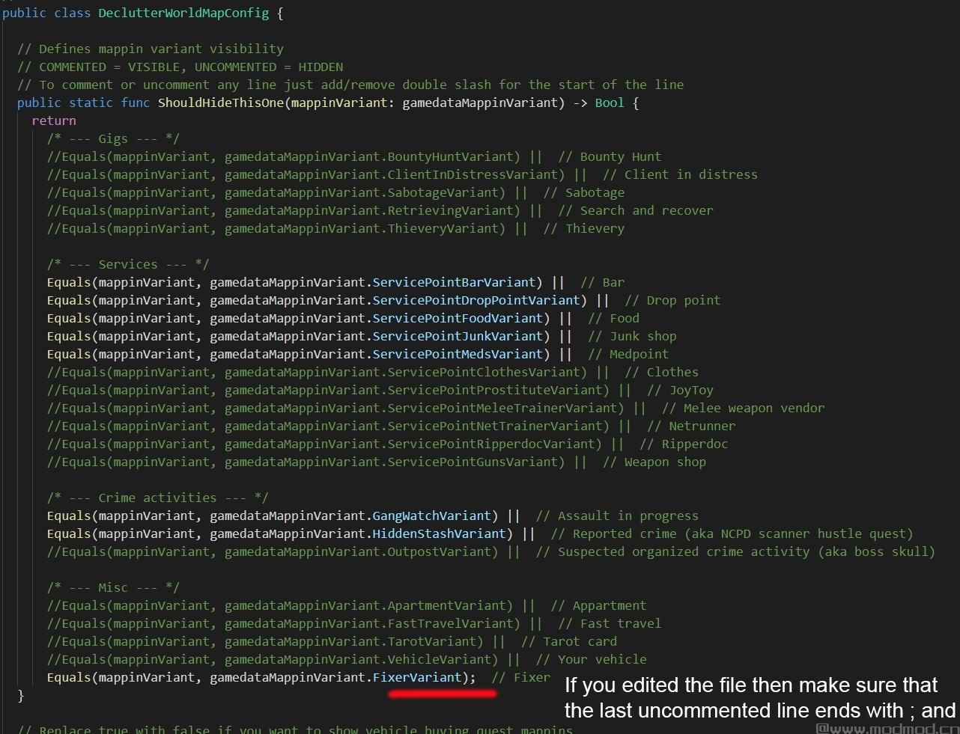Click HiddenStashVariant identifier
The height and width of the screenshot is (734, 960).
coord(440,533)
